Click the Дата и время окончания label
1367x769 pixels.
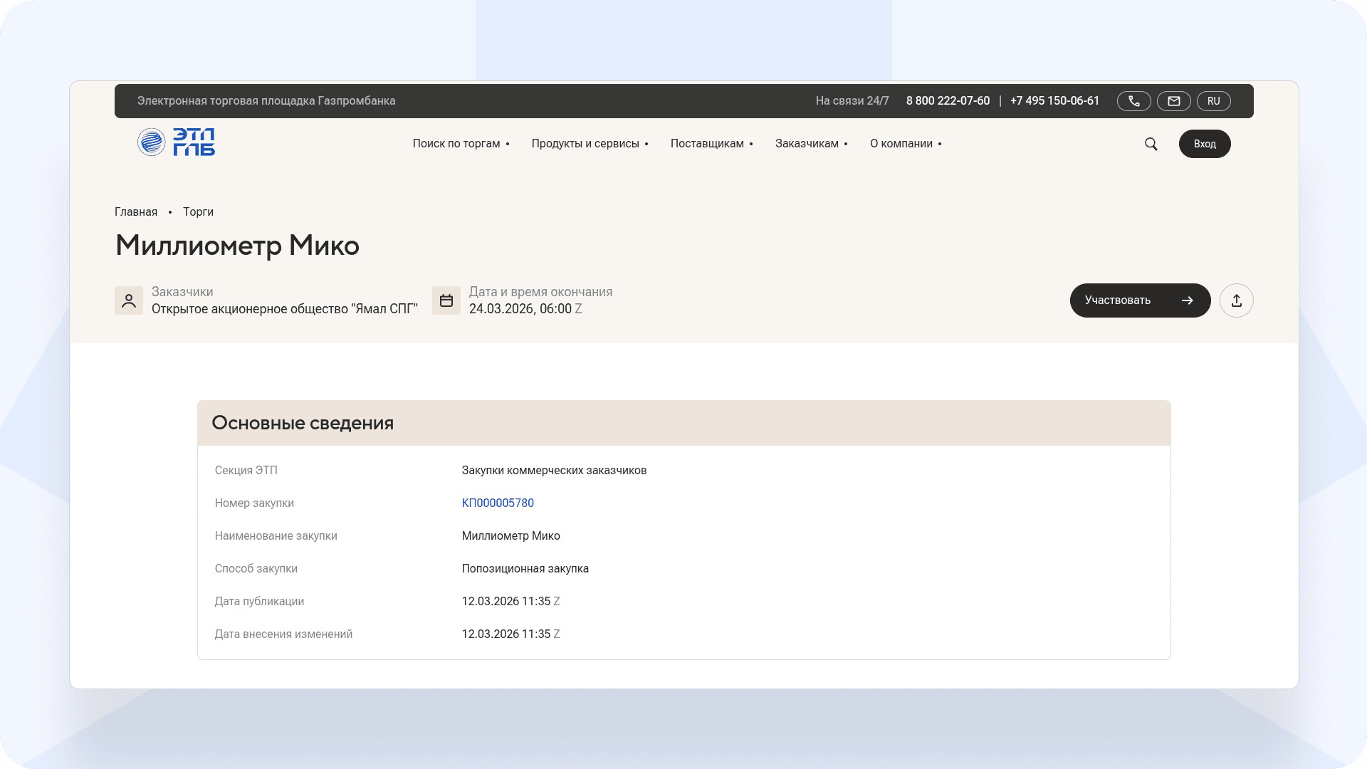(x=540, y=292)
